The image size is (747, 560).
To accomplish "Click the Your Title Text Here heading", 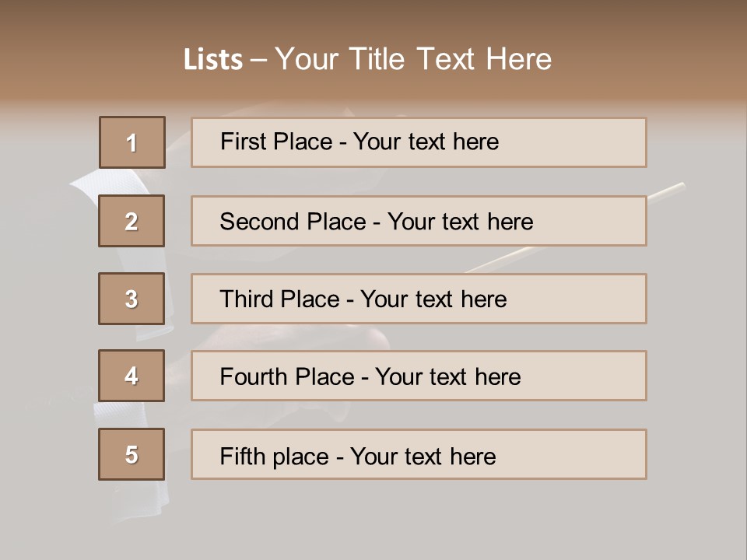I will pyautogui.click(x=413, y=59).
